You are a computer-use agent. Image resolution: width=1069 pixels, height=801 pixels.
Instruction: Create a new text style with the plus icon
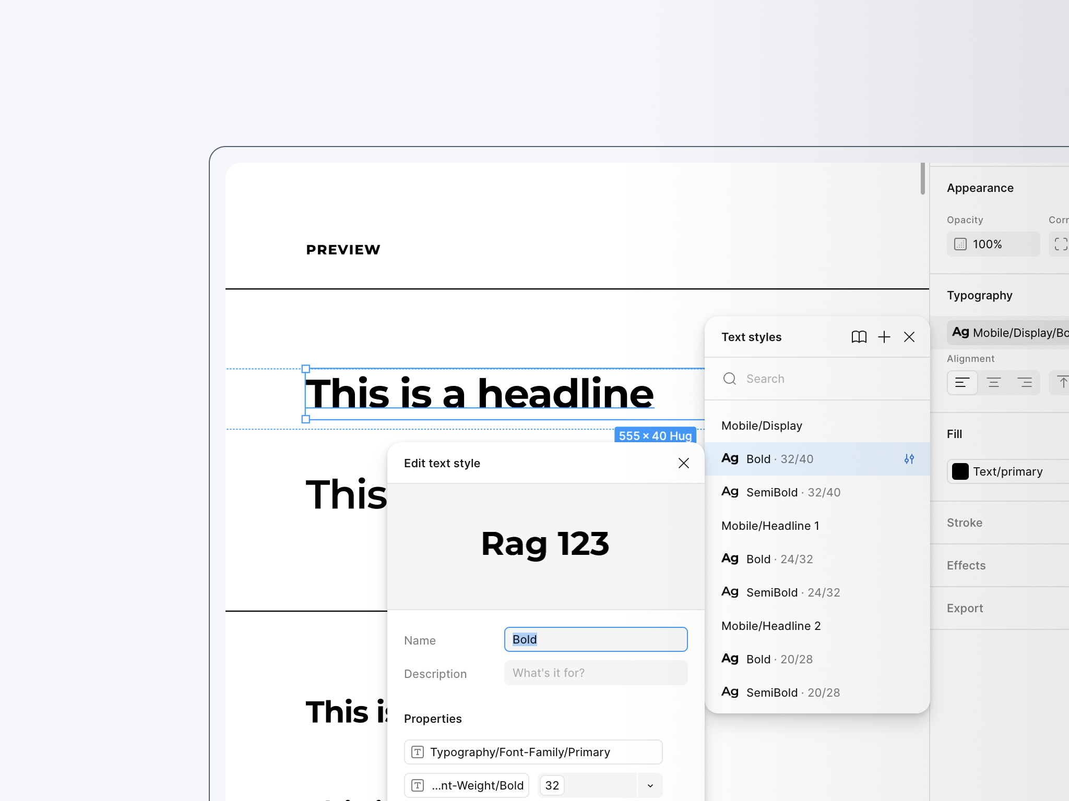point(884,337)
